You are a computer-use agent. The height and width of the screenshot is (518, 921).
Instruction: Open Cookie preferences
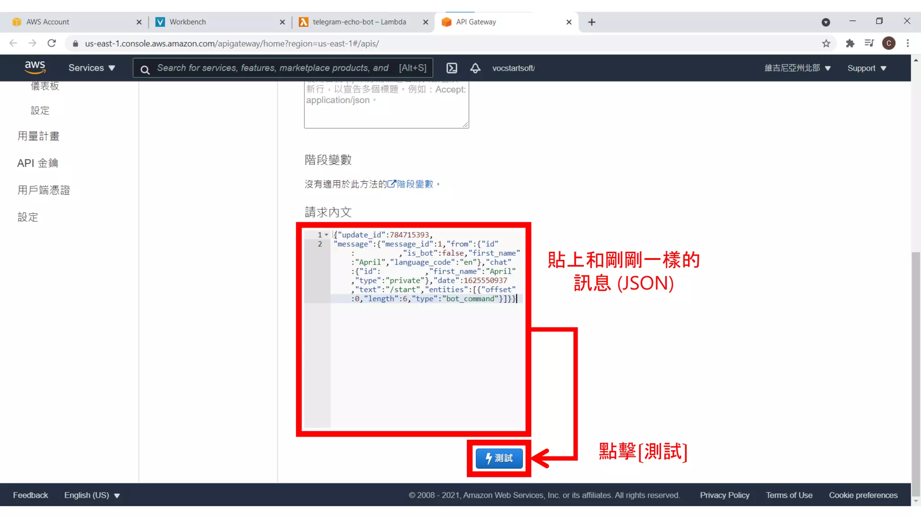point(863,495)
